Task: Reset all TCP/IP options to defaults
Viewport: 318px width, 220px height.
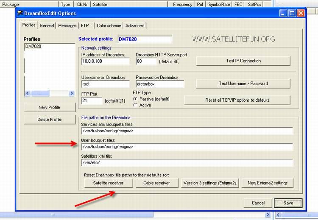Action: pyautogui.click(x=237, y=100)
